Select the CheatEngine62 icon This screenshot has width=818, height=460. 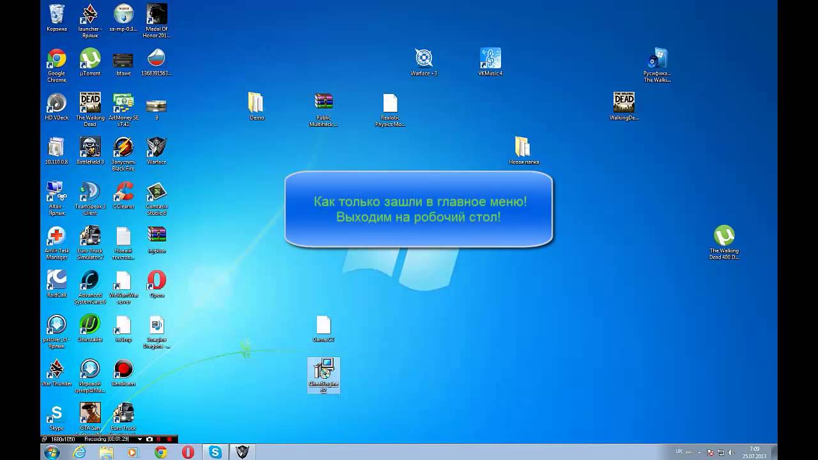click(324, 376)
